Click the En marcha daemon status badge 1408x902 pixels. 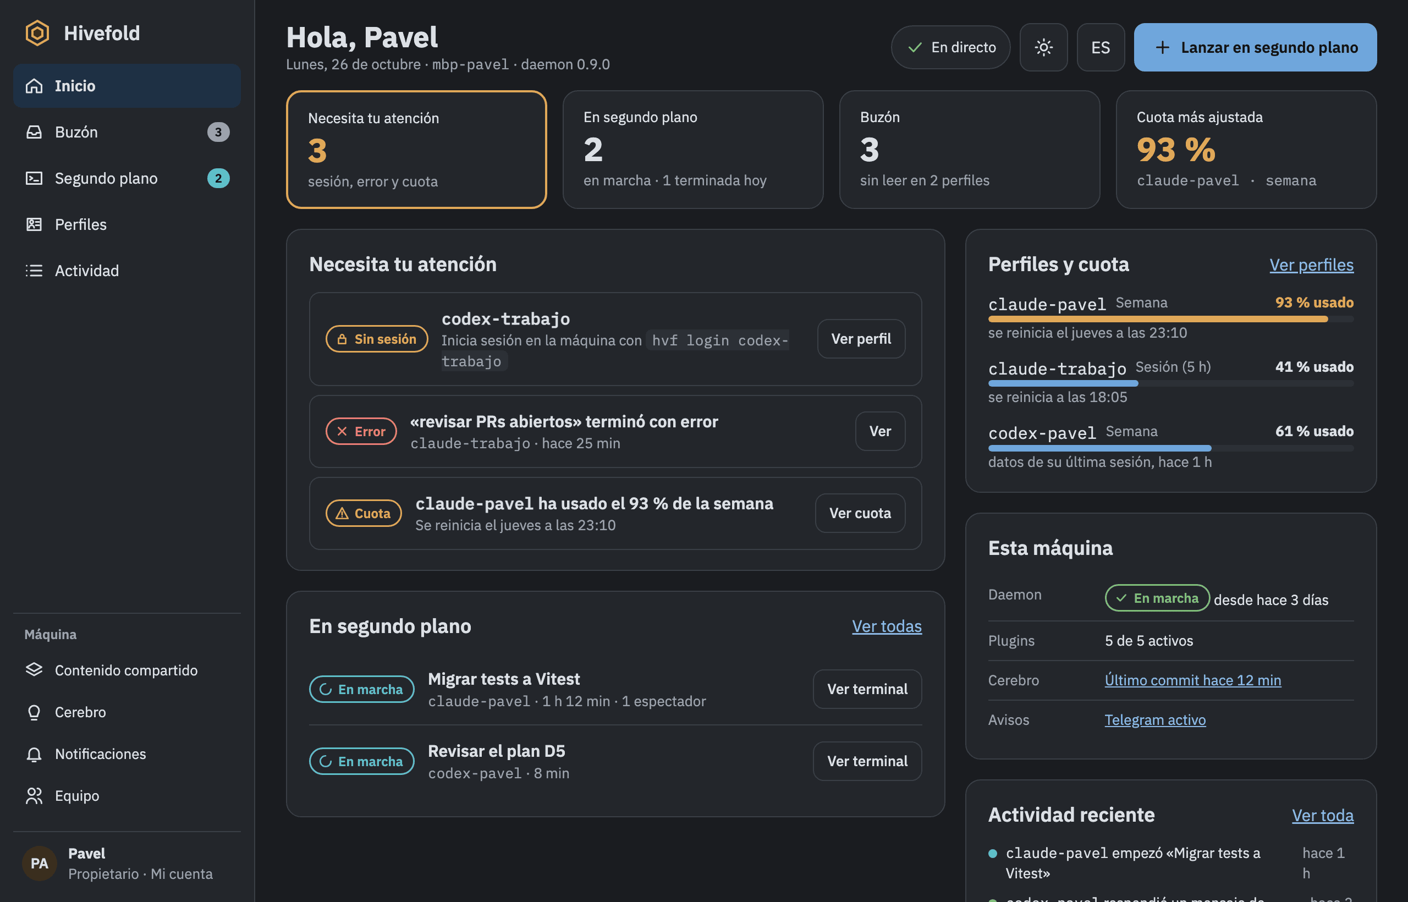pyautogui.click(x=1157, y=598)
